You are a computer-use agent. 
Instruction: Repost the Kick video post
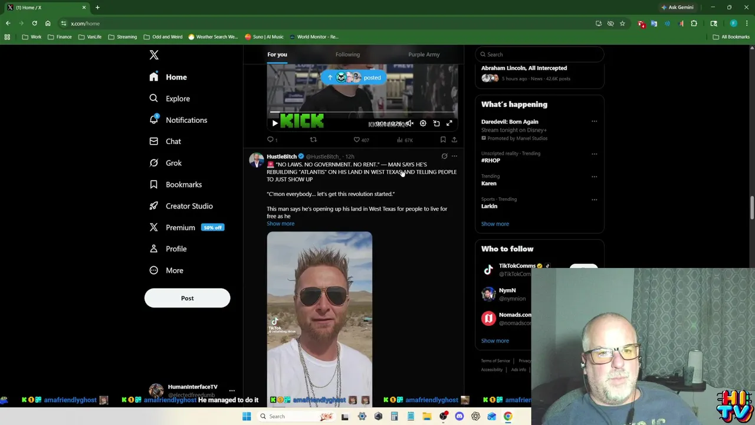pyautogui.click(x=313, y=140)
